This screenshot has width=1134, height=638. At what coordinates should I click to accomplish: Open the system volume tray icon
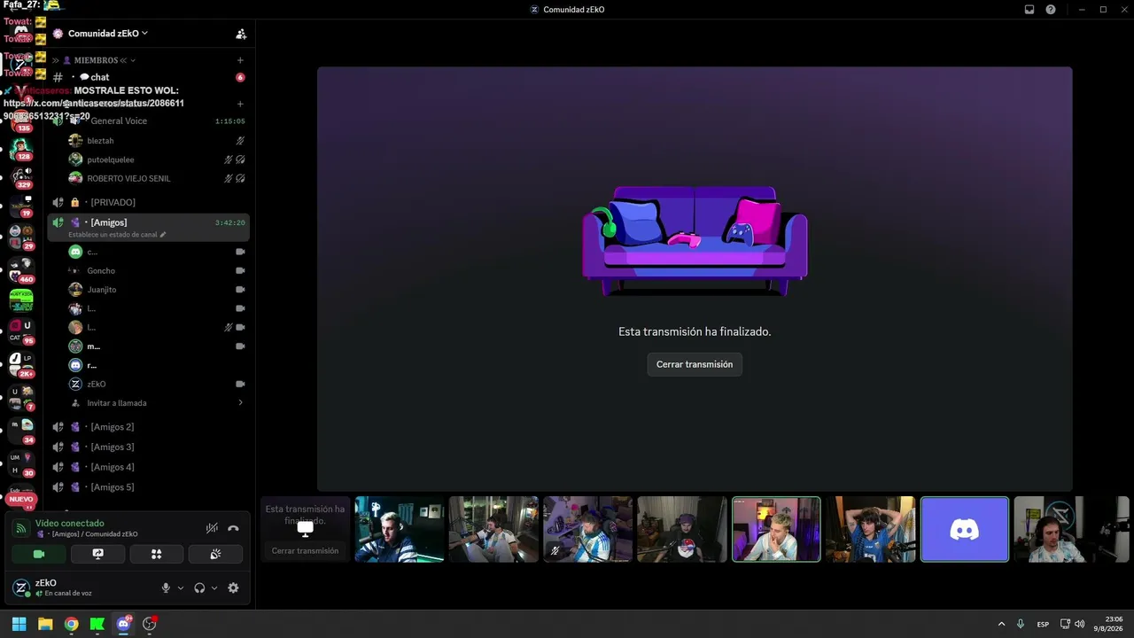[1079, 624]
